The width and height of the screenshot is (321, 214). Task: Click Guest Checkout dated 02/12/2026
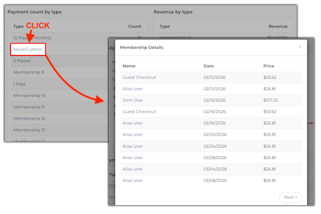coord(139,77)
